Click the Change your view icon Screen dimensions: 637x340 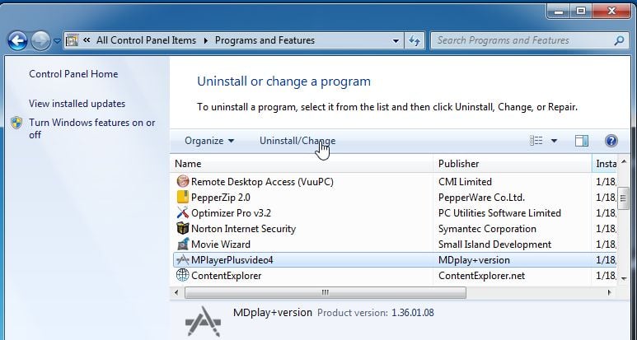coord(536,141)
